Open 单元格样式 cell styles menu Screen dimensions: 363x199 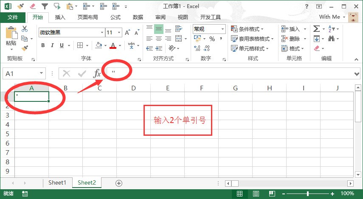point(250,49)
